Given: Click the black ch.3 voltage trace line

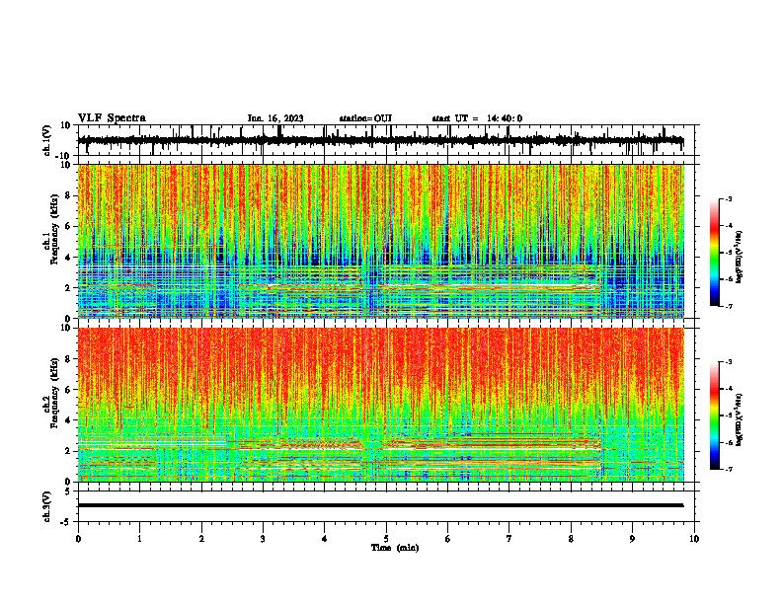Looking at the screenshot, I should 380,505.
